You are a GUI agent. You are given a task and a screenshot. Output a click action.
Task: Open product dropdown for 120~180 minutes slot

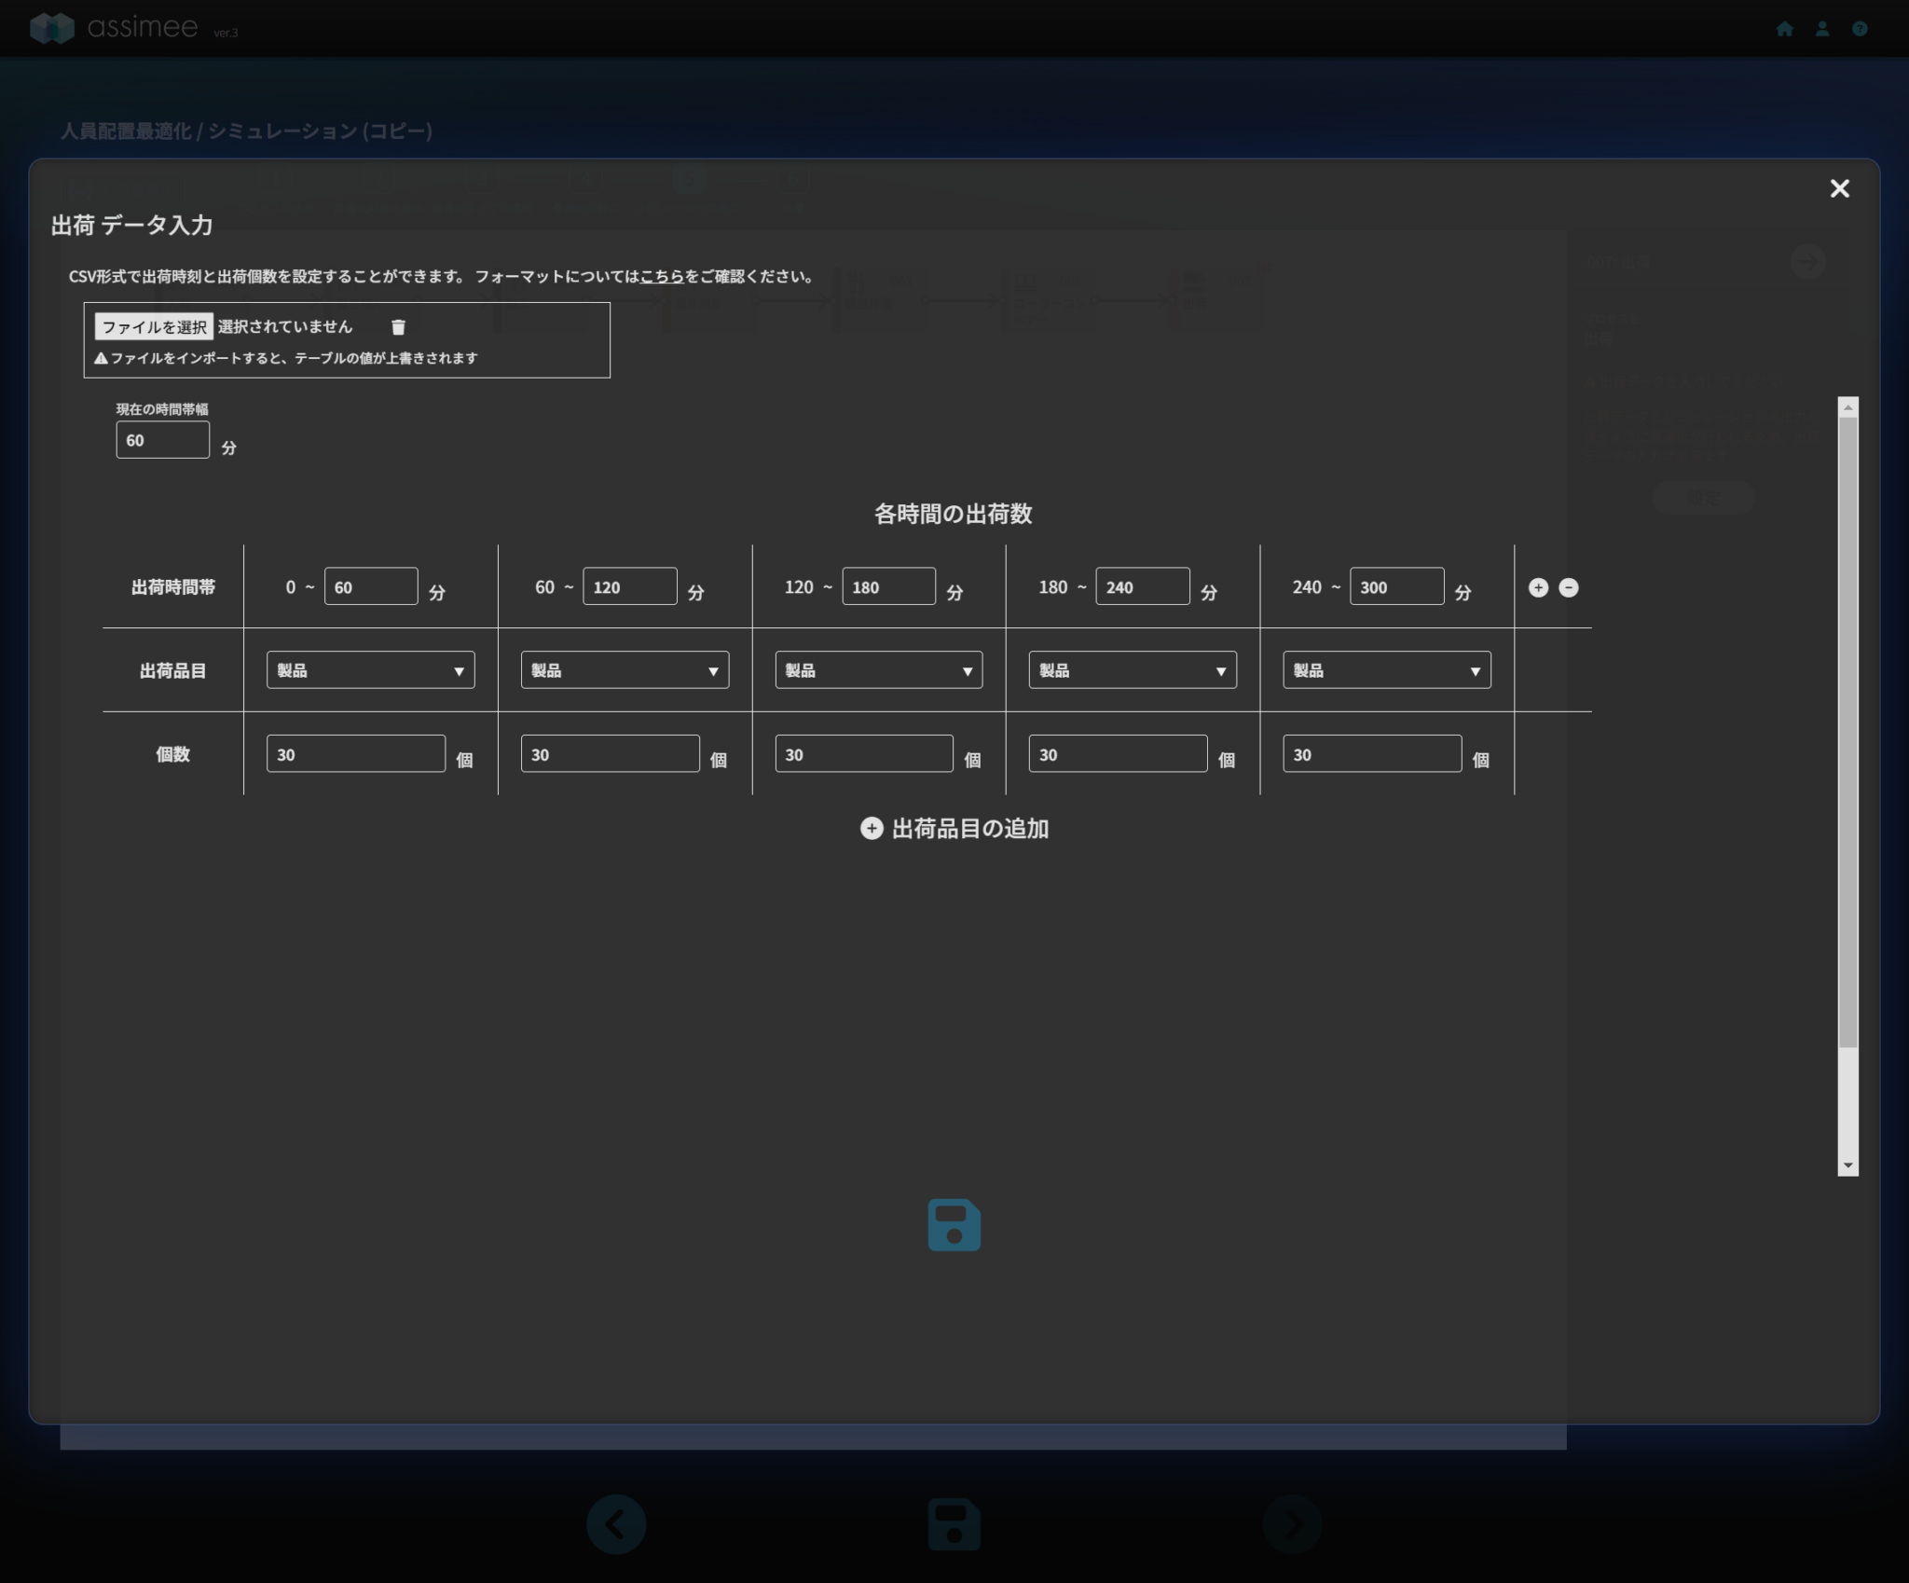pos(878,670)
